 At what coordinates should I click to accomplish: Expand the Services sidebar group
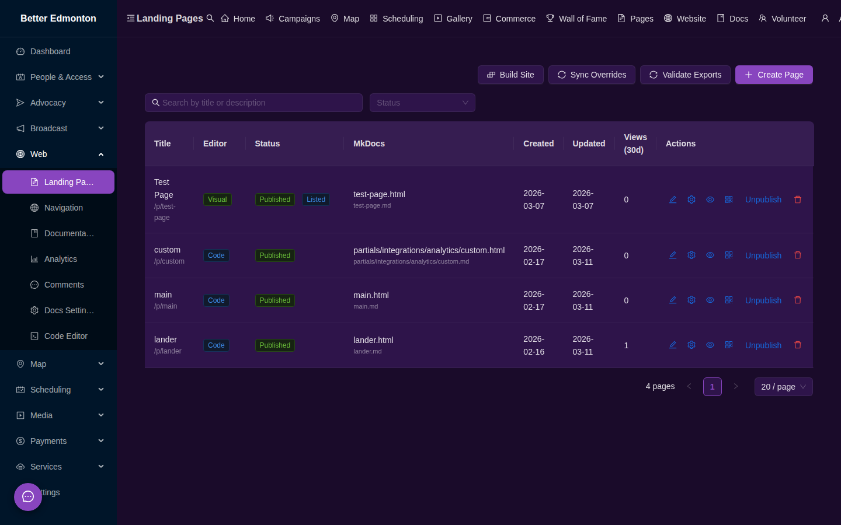(x=58, y=467)
